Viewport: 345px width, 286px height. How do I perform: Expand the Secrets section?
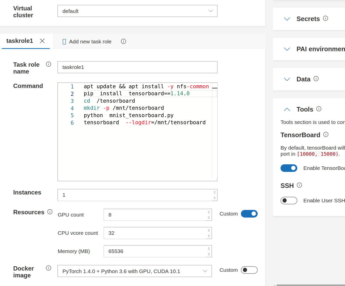287,19
